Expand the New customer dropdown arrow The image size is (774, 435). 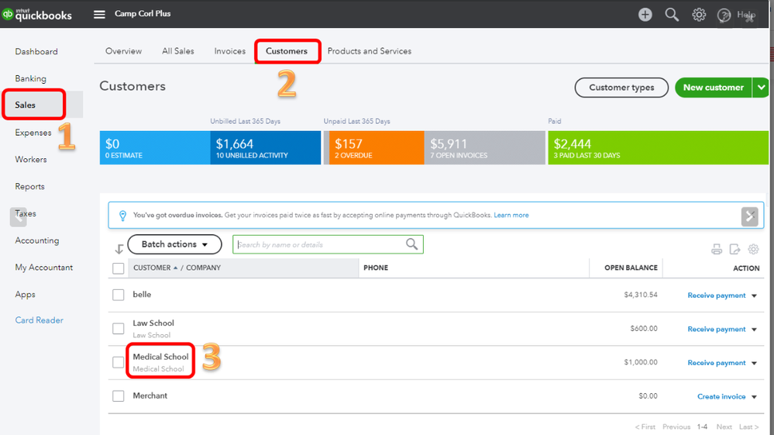click(761, 88)
